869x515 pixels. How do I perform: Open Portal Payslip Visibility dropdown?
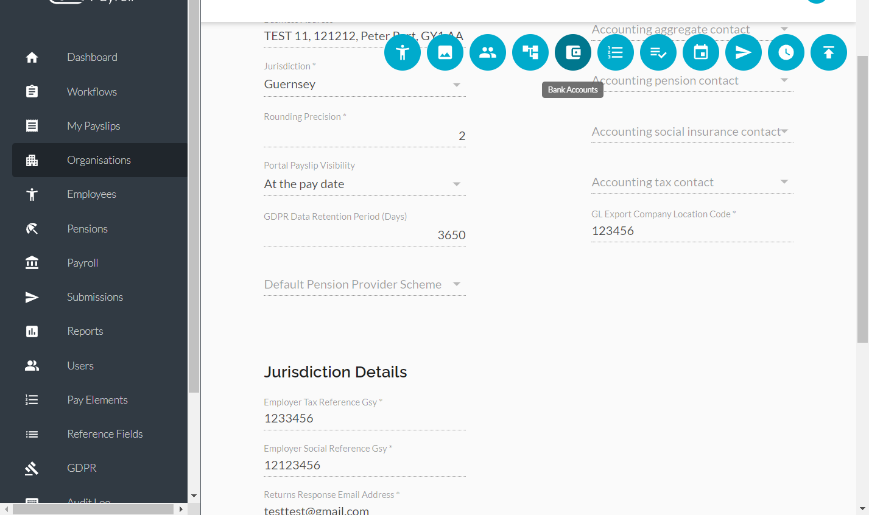(x=365, y=184)
